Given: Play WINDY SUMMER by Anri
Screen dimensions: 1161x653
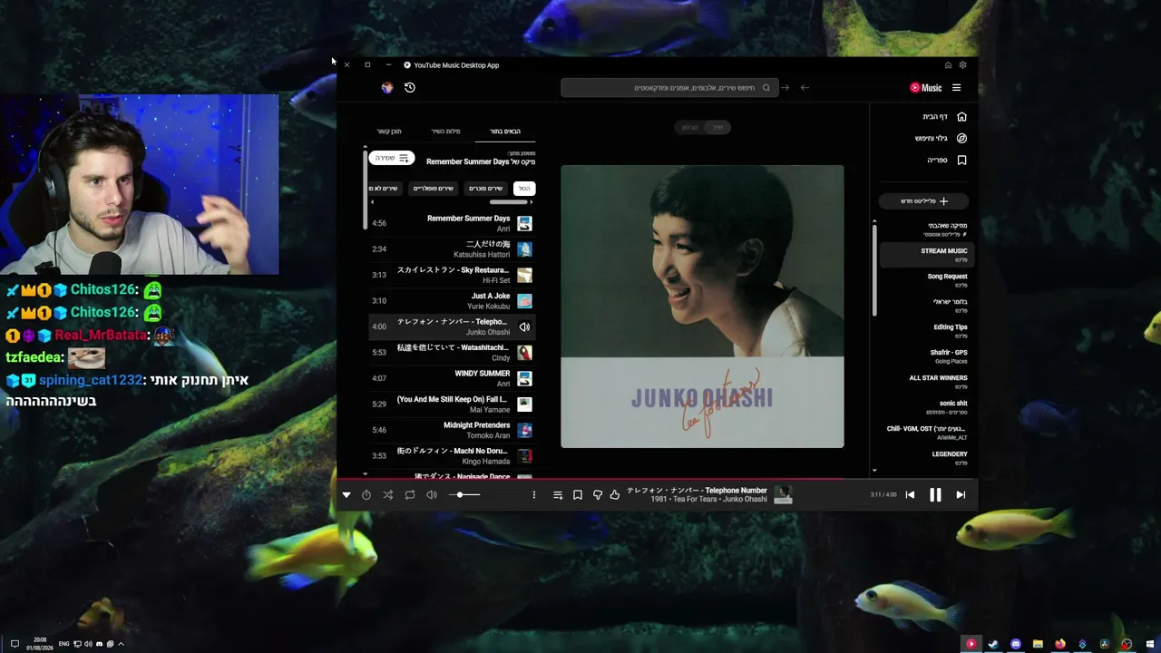Looking at the screenshot, I should tap(452, 378).
